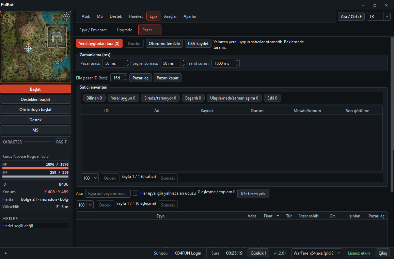Click the red Başlat button

coord(35,89)
